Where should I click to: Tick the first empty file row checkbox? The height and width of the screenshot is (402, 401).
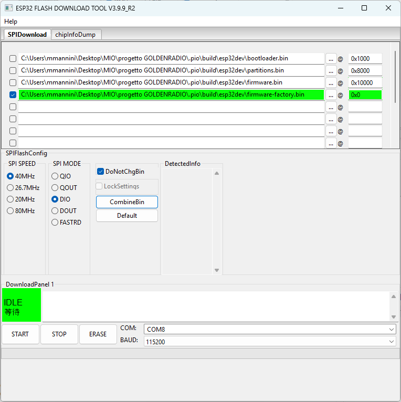tap(13, 107)
